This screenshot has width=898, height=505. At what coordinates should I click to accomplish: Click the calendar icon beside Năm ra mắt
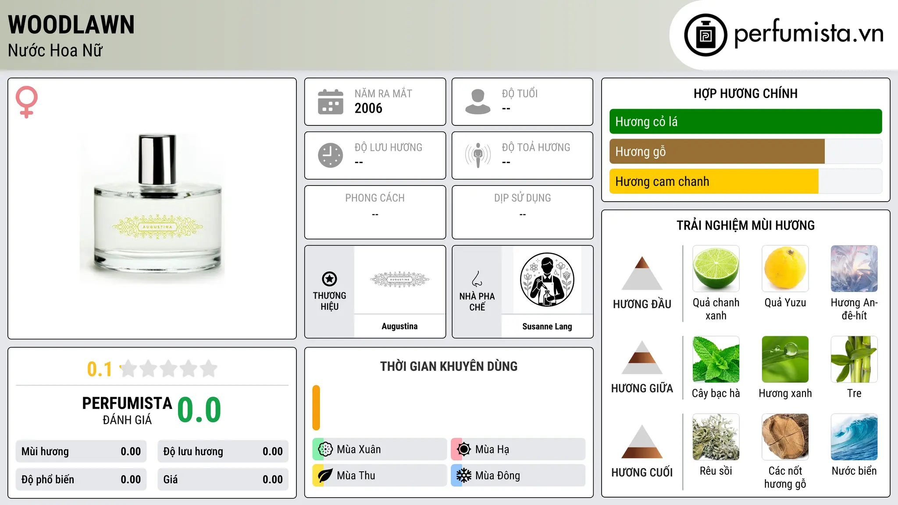(x=331, y=102)
